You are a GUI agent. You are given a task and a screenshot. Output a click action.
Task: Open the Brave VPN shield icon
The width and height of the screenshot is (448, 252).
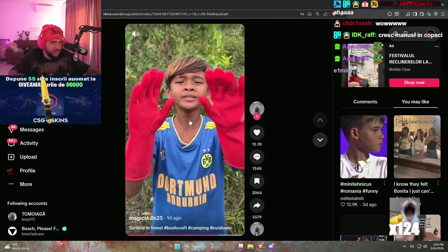click(436, 14)
